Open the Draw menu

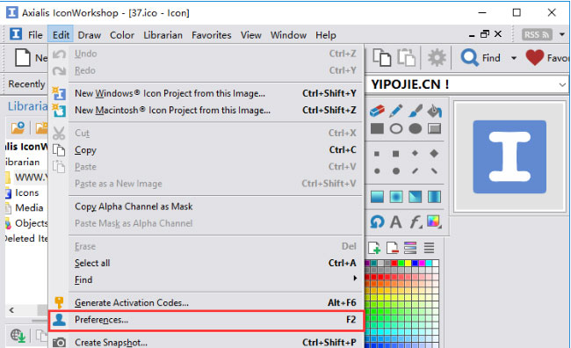(90, 35)
